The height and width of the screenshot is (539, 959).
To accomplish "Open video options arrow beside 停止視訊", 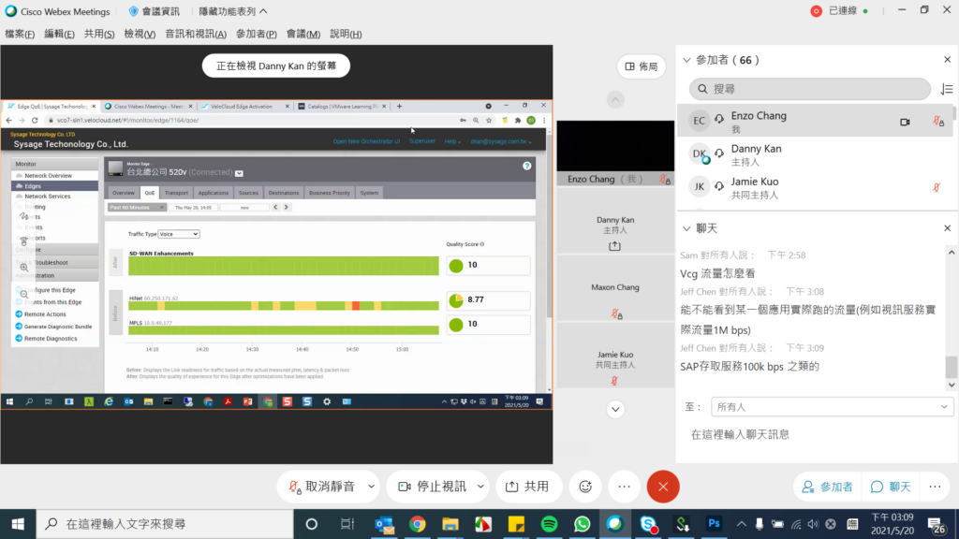I will tap(480, 487).
